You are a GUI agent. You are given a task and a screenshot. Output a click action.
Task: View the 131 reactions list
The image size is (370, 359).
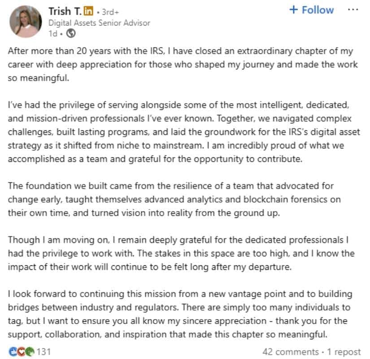(x=44, y=352)
